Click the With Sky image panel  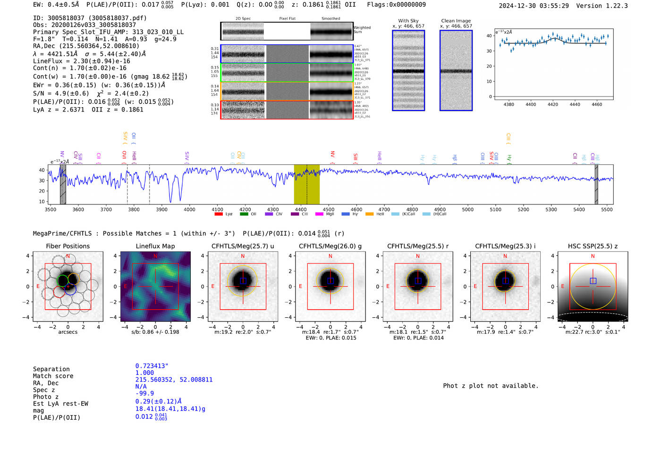point(408,70)
